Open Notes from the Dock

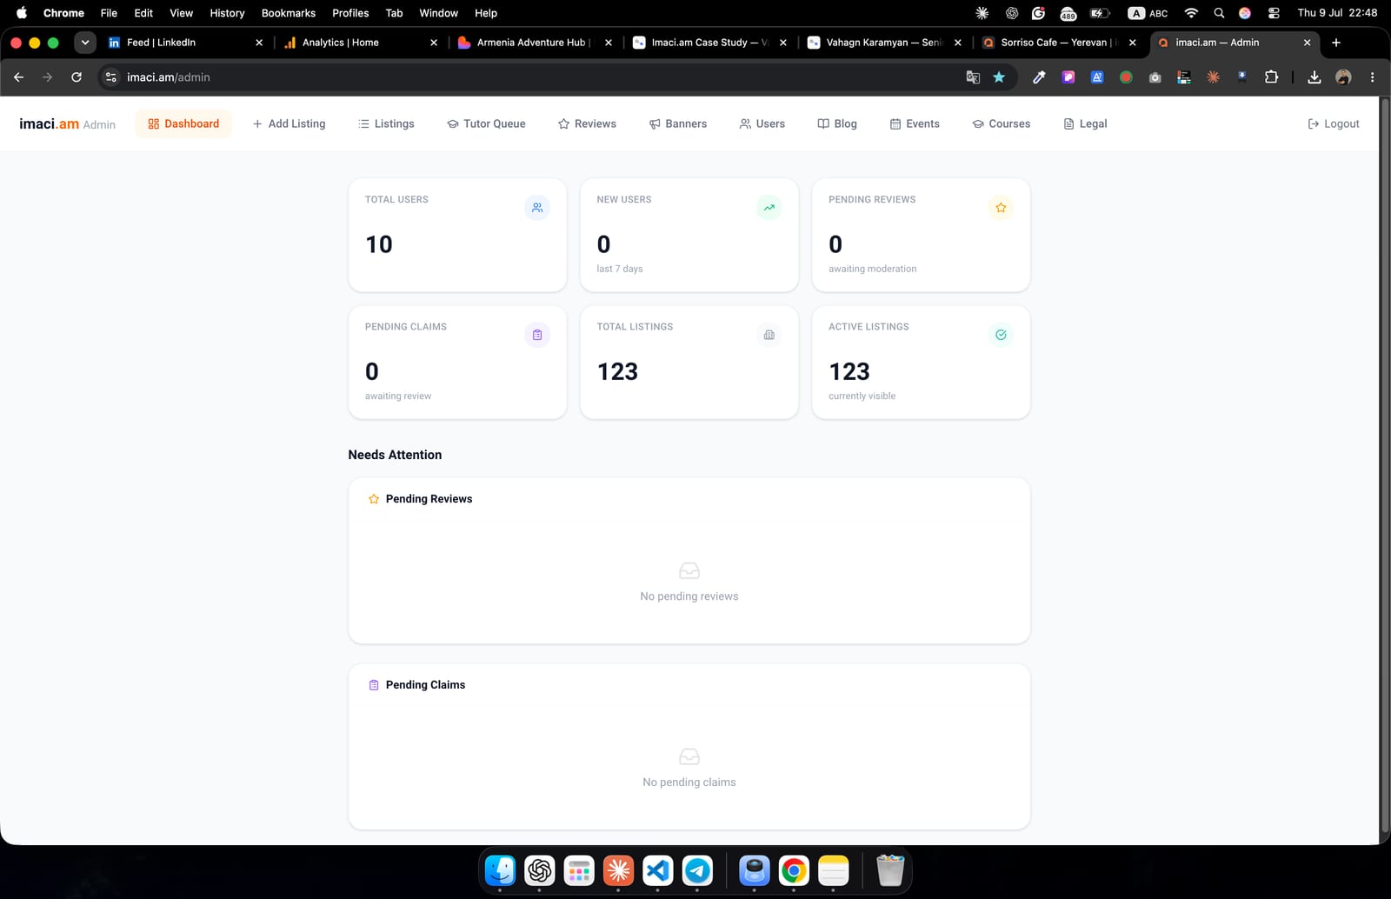(833, 870)
